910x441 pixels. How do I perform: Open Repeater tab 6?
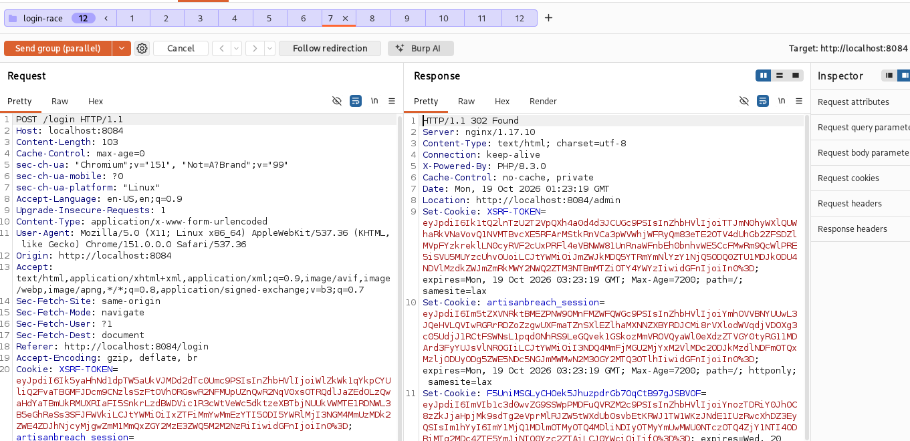(304, 19)
